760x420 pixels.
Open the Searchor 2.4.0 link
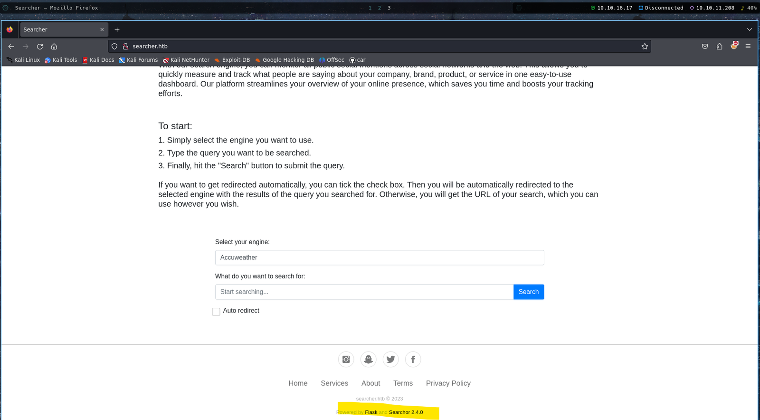[406, 412]
